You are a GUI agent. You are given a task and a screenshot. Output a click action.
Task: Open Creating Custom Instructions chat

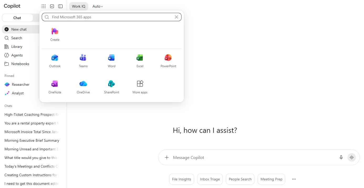(x=32, y=175)
